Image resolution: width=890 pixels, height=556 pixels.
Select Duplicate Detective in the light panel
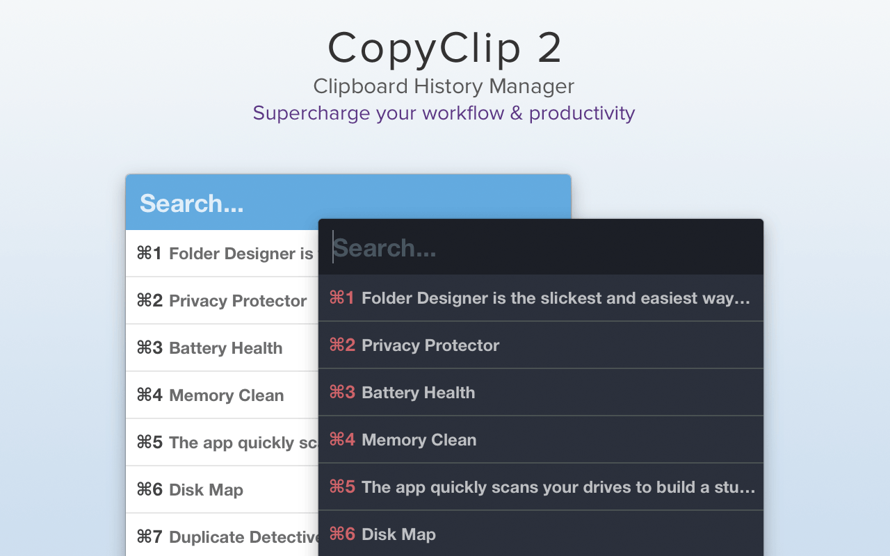point(222,537)
